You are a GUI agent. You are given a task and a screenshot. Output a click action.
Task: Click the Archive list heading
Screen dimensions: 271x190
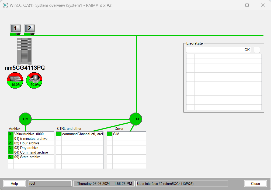pyautogui.click(x=15, y=129)
